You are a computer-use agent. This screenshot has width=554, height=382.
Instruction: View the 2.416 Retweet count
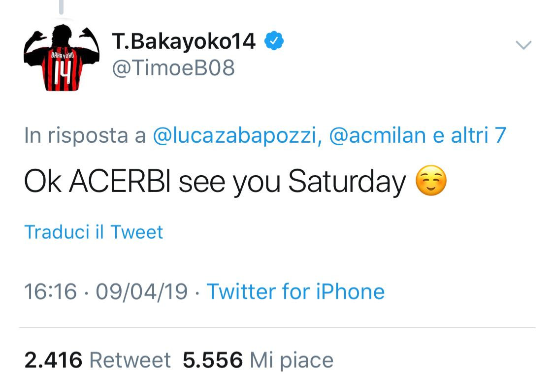(52, 360)
